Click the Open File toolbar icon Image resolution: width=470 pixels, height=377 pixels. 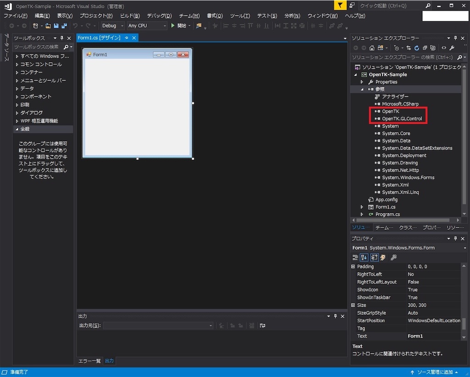[x=48, y=26]
